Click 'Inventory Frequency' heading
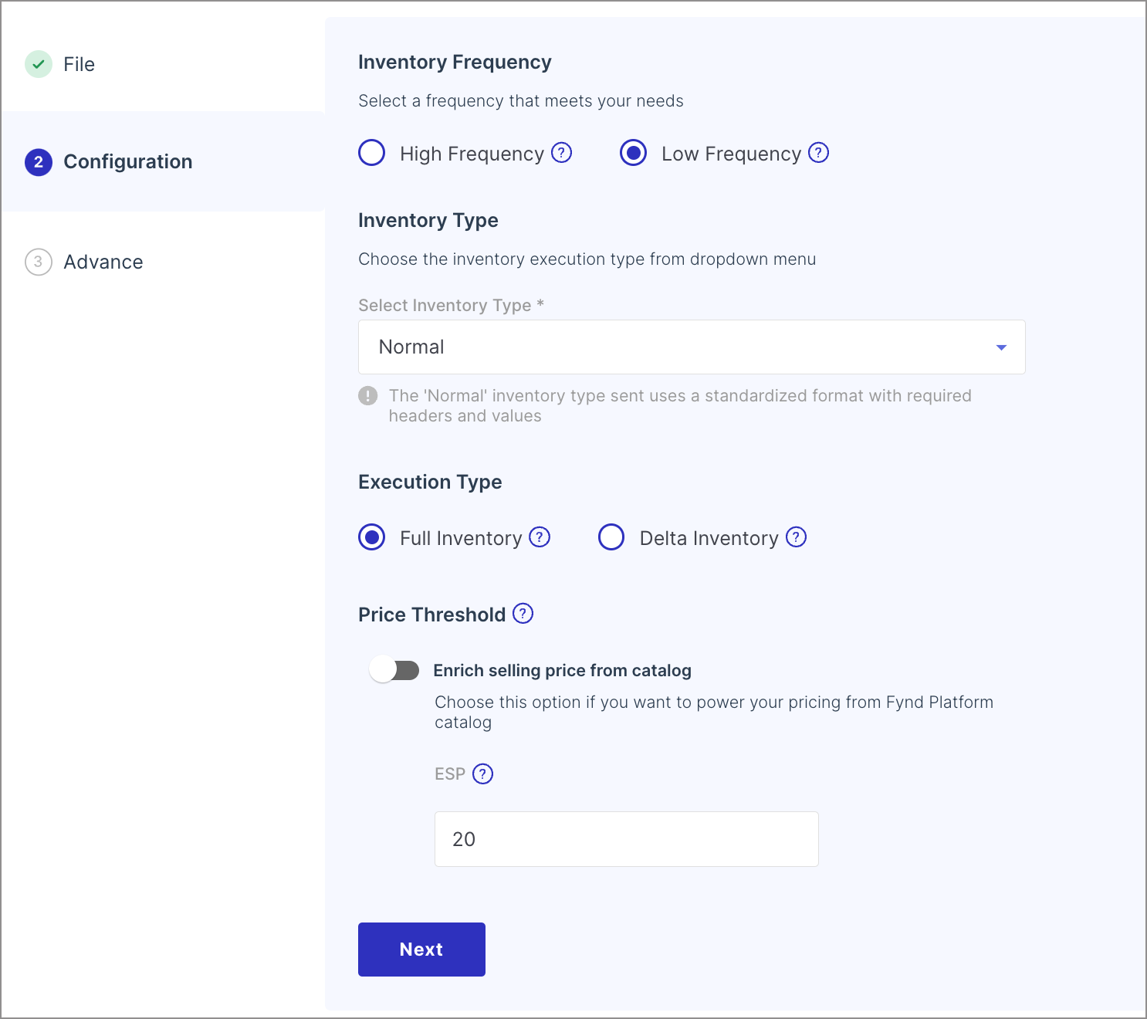 [455, 63]
